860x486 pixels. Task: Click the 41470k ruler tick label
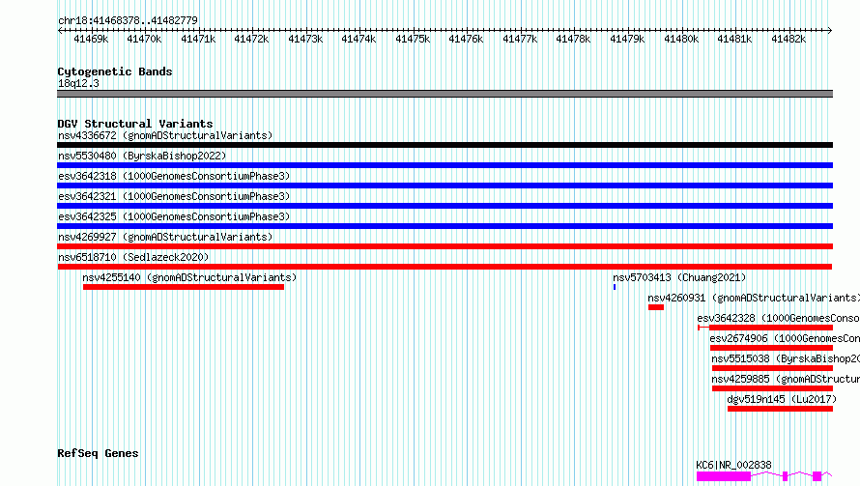[144, 39]
